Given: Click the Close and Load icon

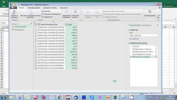Looking at the screenshot, I should (x=14, y=12).
